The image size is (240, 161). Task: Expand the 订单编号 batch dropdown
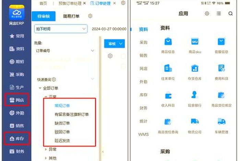(x=93, y=51)
